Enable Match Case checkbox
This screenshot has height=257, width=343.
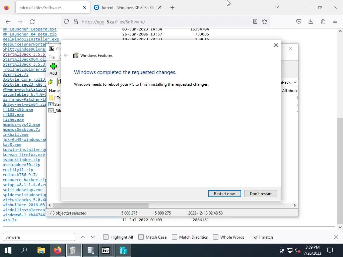point(141,237)
